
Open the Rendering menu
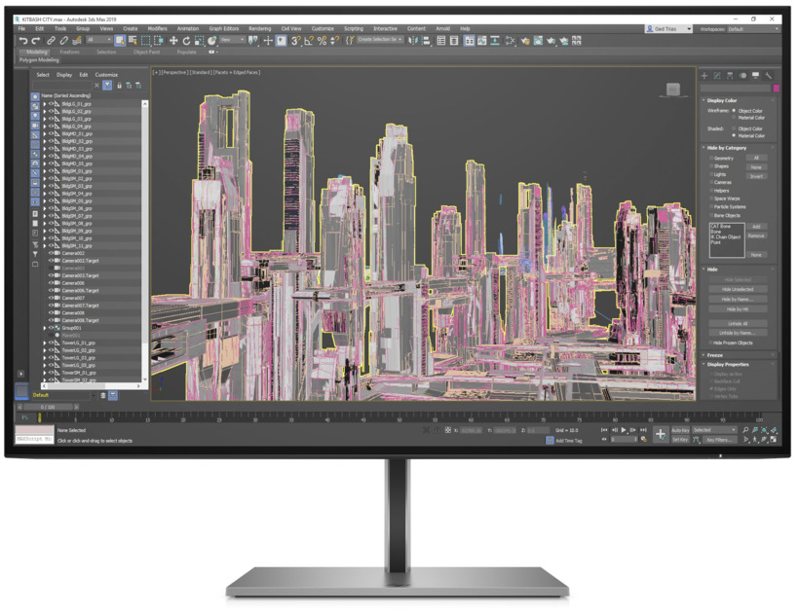[259, 29]
